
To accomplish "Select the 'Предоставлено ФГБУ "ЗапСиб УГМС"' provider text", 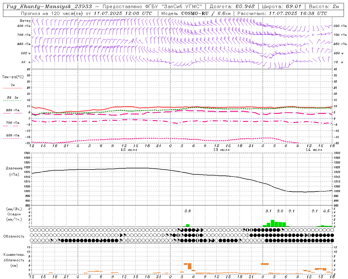I will click(152, 7).
